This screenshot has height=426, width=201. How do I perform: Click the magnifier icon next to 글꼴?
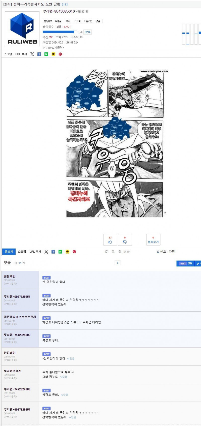tap(120, 252)
